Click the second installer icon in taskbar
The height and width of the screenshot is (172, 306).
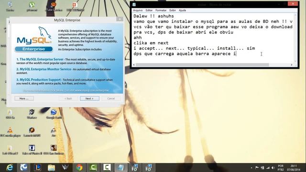[x=149, y=168]
